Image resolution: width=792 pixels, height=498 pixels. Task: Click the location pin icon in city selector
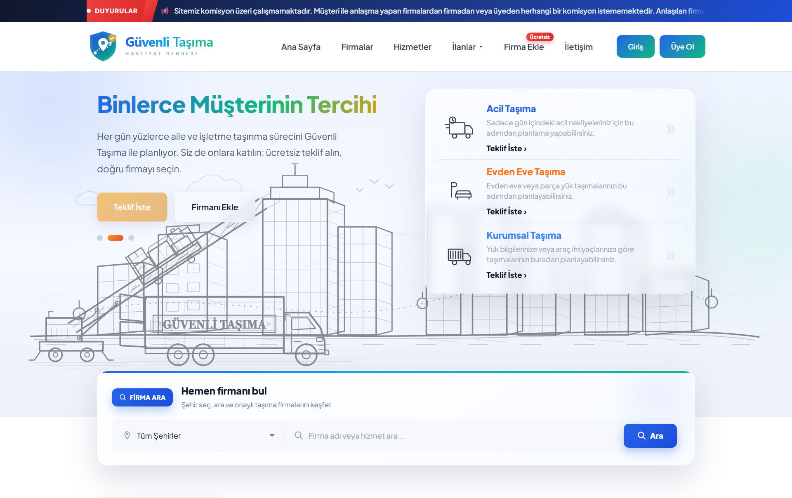pyautogui.click(x=127, y=435)
